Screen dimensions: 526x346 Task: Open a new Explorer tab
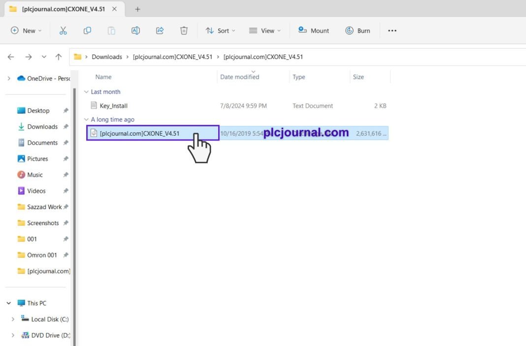pos(137,9)
